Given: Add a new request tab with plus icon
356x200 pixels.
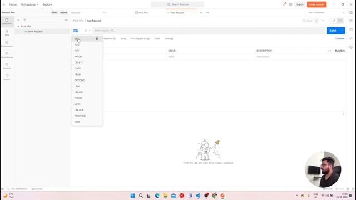Looking at the screenshot, I should click(x=201, y=13).
